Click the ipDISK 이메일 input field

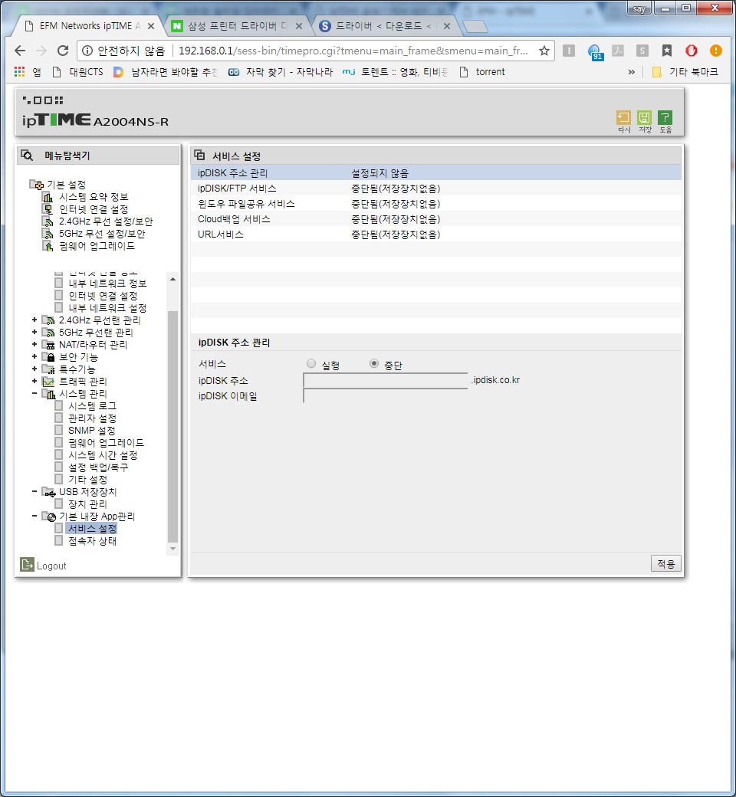386,395
